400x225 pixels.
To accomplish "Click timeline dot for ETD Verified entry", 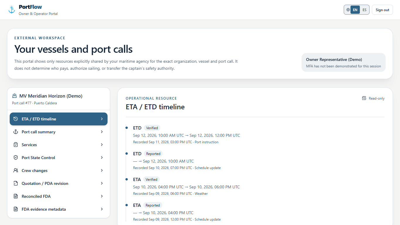I will tap(127, 128).
